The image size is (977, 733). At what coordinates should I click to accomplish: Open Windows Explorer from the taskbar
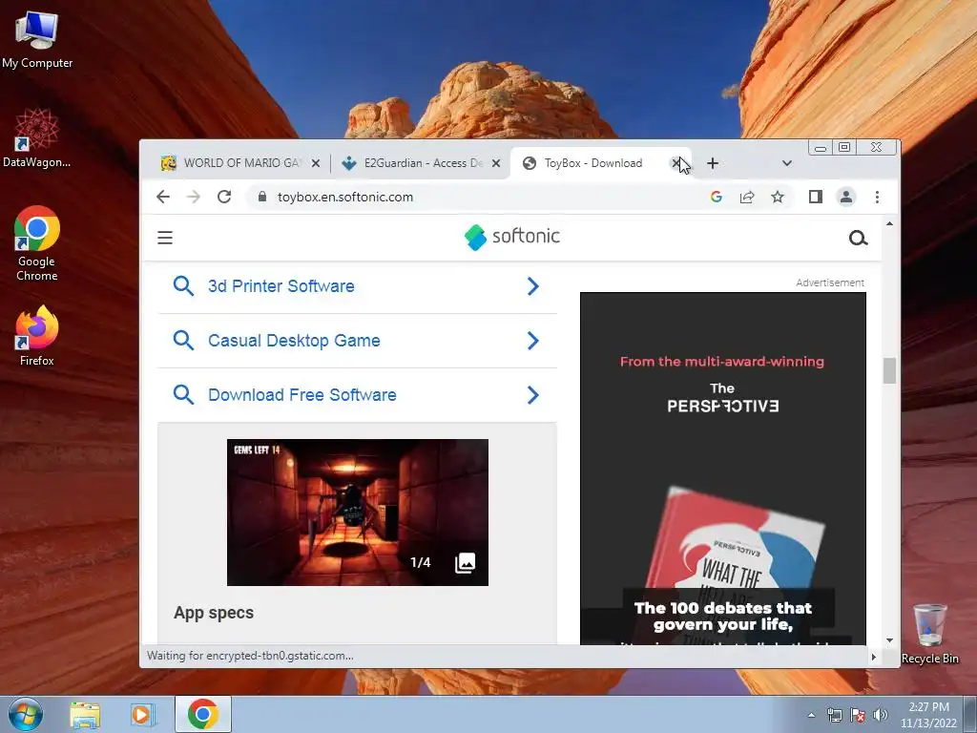85,714
